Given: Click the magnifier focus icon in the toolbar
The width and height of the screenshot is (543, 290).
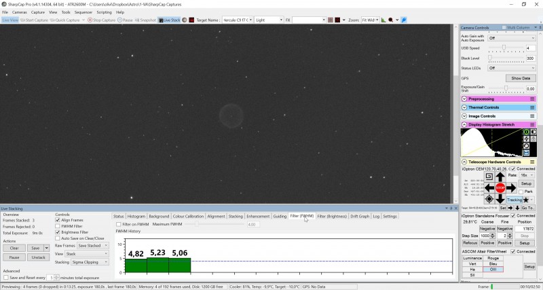Looking at the screenshot, I should (x=391, y=20).
